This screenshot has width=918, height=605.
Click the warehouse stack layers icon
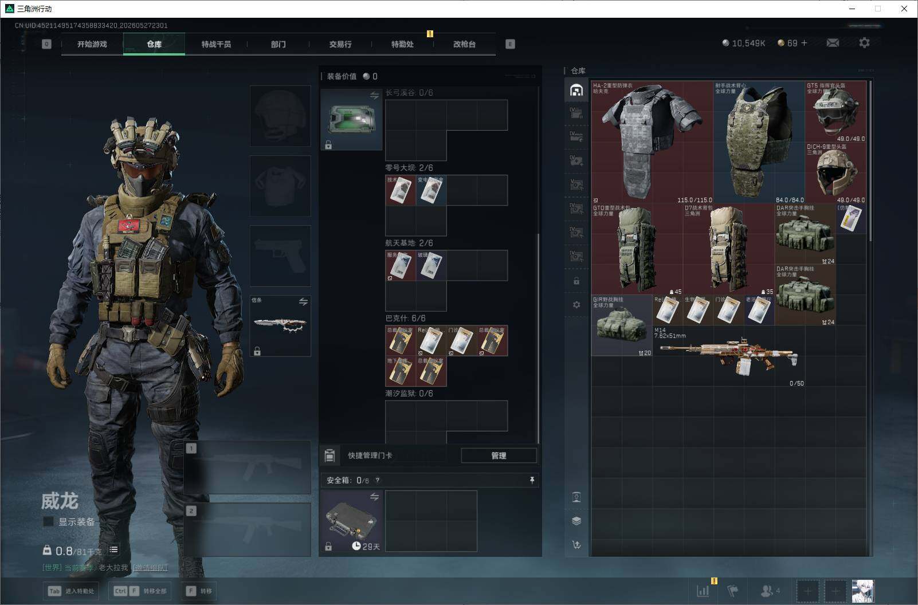576,521
